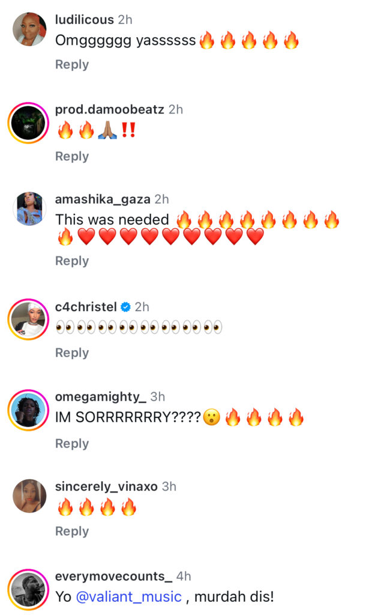Reply to prod.damoobeatz comment
The image size is (369, 615).
coord(72,157)
